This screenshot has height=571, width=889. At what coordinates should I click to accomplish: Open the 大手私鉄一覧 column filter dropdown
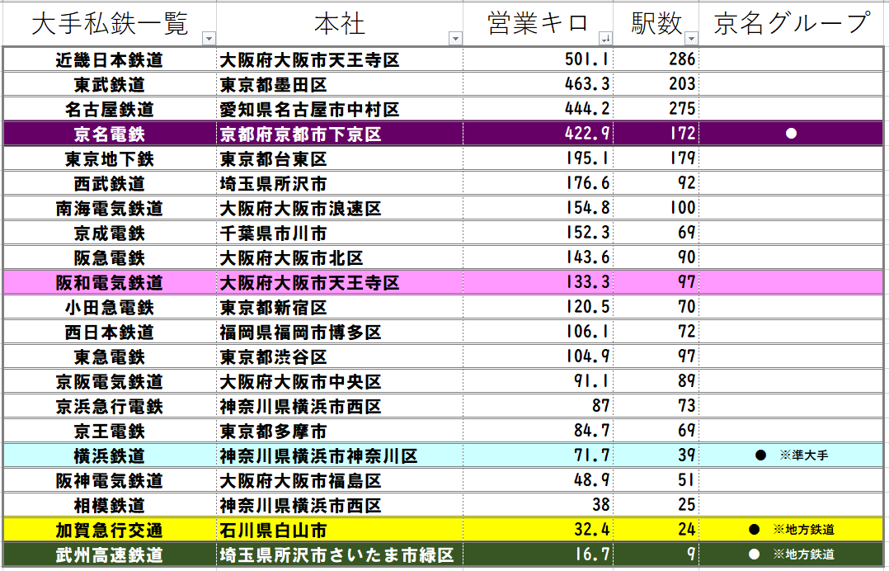coord(209,39)
